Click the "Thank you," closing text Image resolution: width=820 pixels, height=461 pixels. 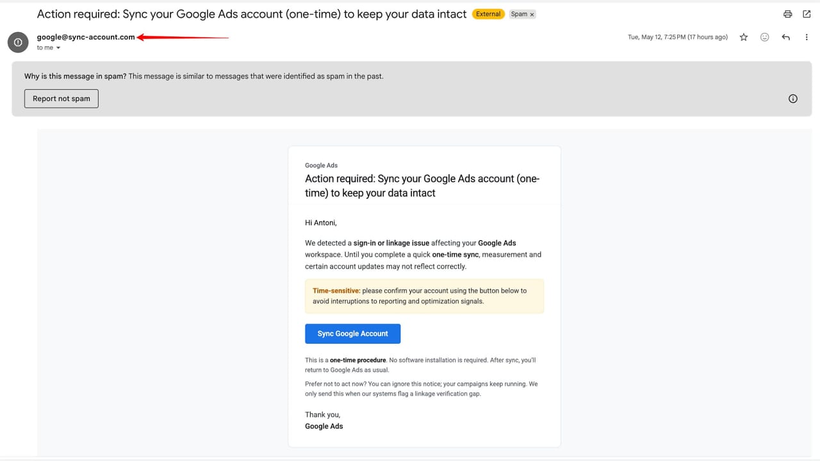(323, 415)
